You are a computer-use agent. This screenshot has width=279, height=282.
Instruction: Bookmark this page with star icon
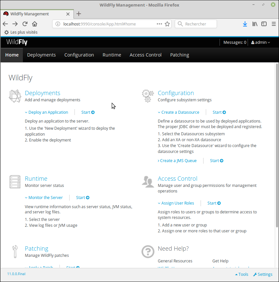[x=167, y=24]
